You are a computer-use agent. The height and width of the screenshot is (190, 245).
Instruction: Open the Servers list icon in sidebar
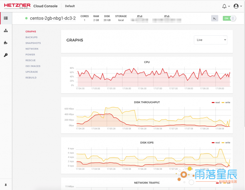[6, 18]
